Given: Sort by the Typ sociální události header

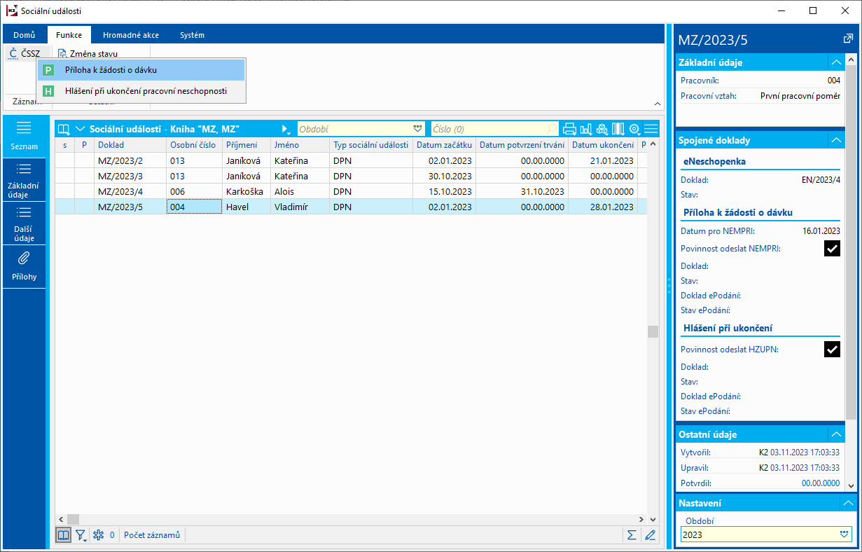Looking at the screenshot, I should pyautogui.click(x=371, y=145).
